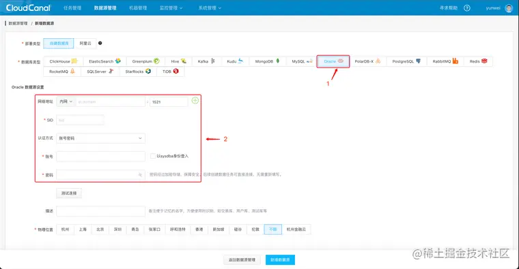519x269 pixels.
Task: Open the 内网 network type dropdown
Action: click(66, 101)
